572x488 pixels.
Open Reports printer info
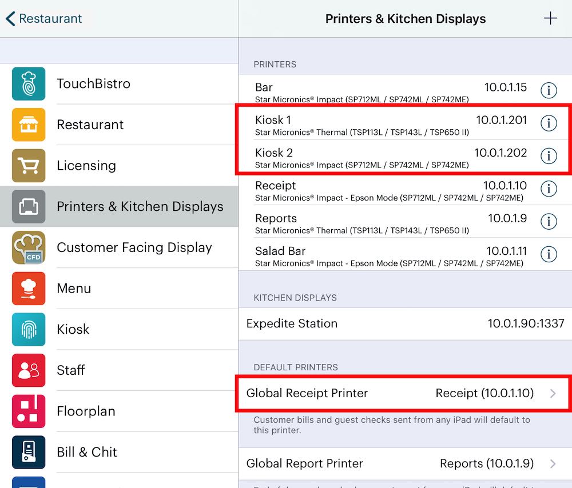(x=549, y=222)
